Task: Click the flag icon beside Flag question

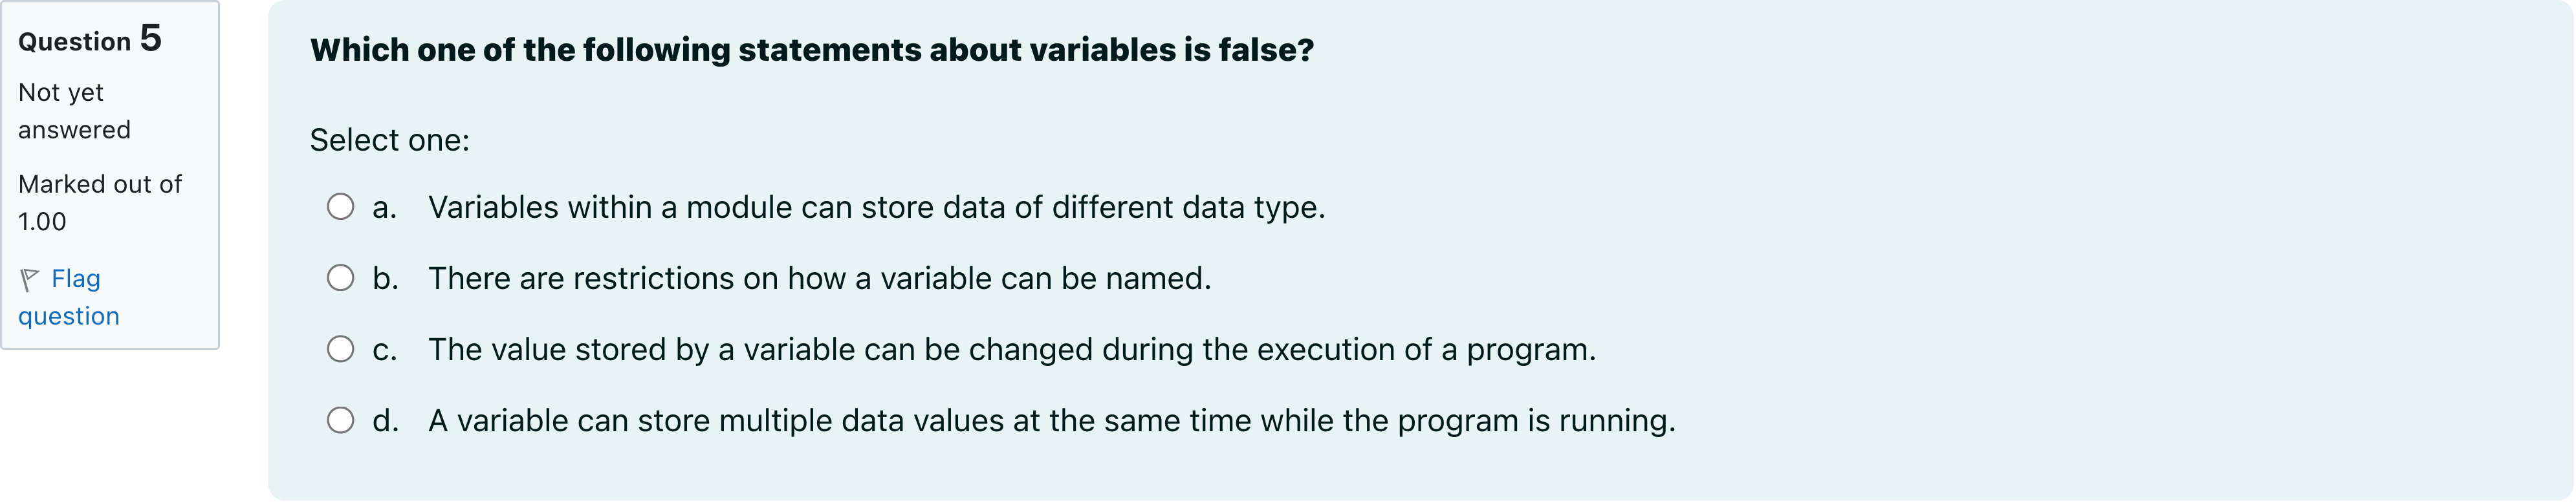Action: coord(30,280)
